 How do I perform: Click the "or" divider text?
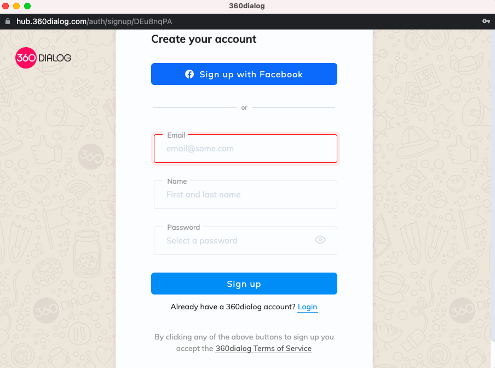tap(244, 108)
